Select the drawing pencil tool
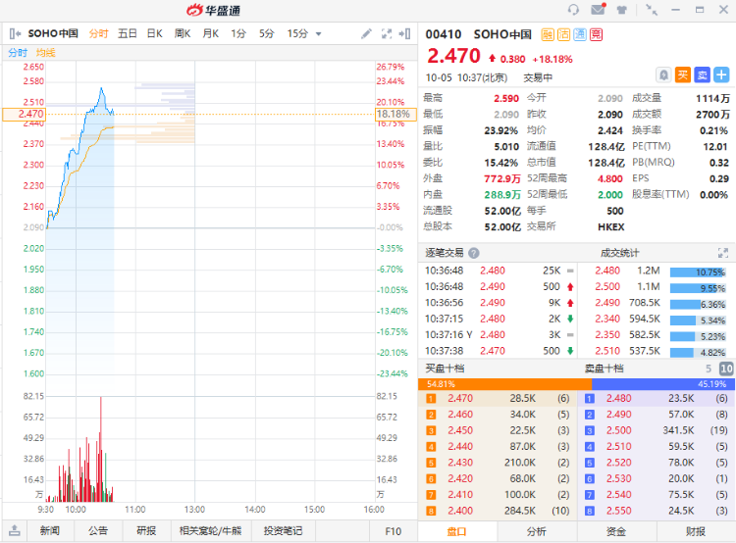Image resolution: width=736 pixels, height=543 pixels. click(367, 33)
